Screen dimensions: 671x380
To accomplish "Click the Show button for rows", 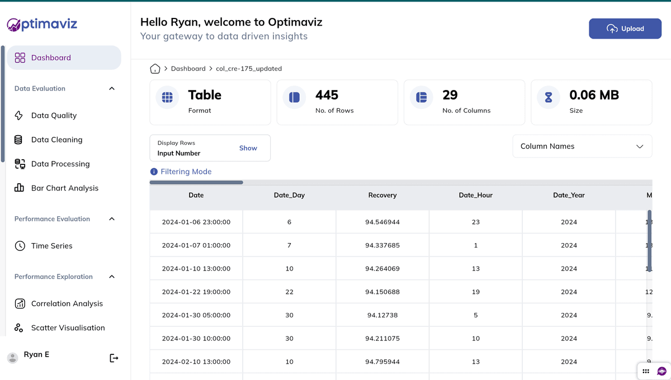I will 248,148.
